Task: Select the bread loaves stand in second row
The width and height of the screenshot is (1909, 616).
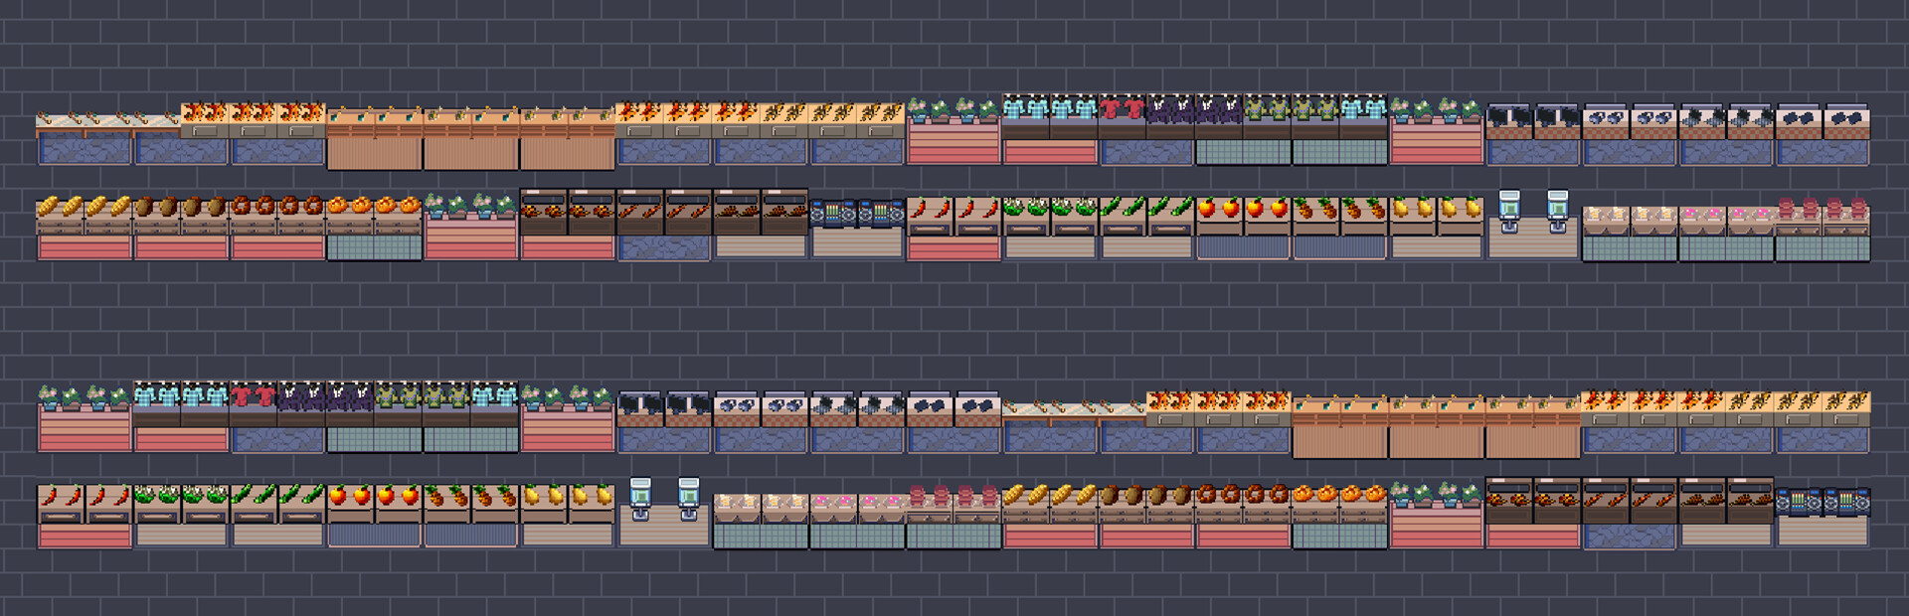Action: click(84, 224)
